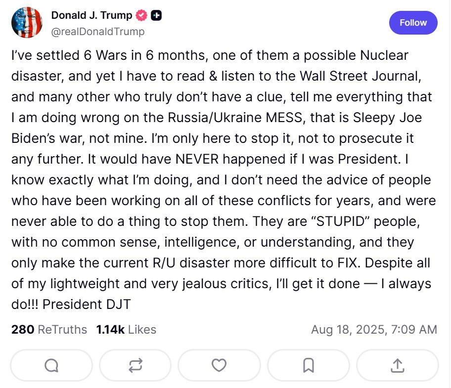Click the red verified badge
Viewport: 451px width, 388px height.
point(142,15)
